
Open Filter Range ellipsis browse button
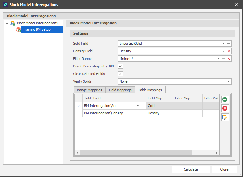[x=224, y=59]
